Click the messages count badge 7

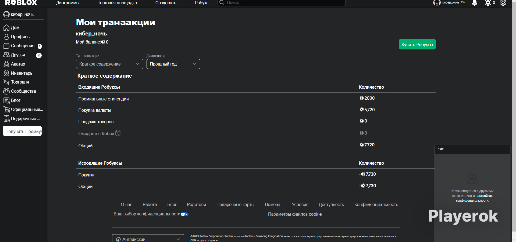[x=40, y=46]
